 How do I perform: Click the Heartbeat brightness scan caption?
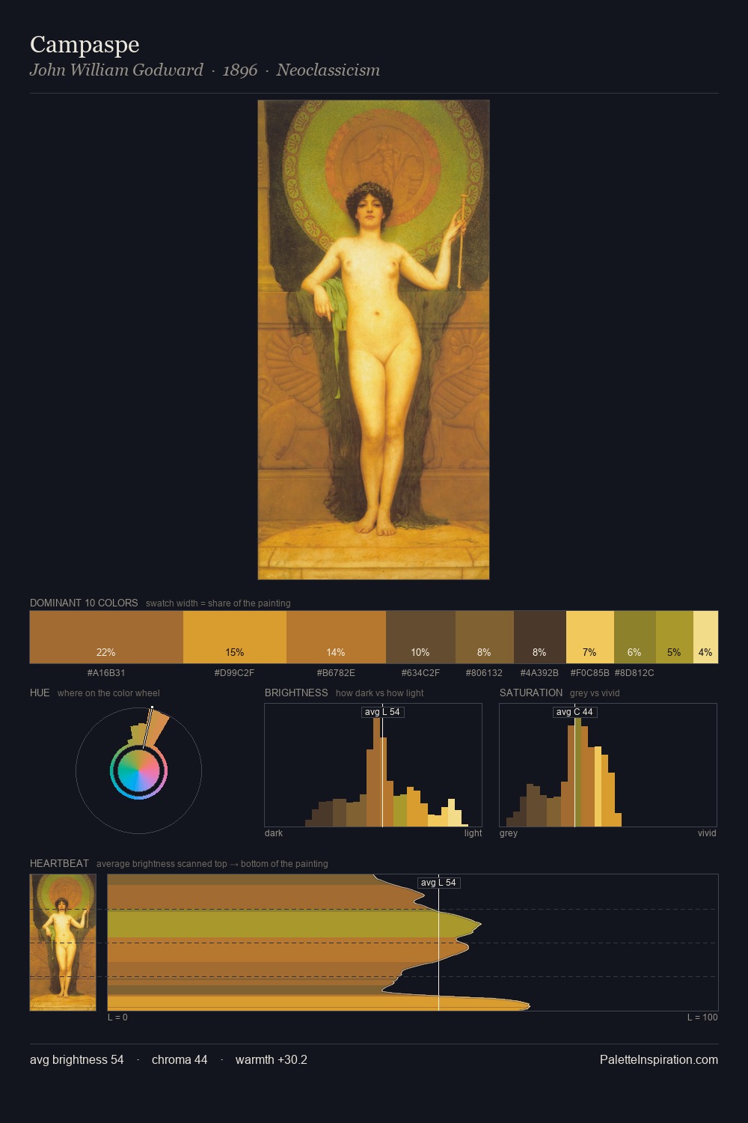point(212,864)
